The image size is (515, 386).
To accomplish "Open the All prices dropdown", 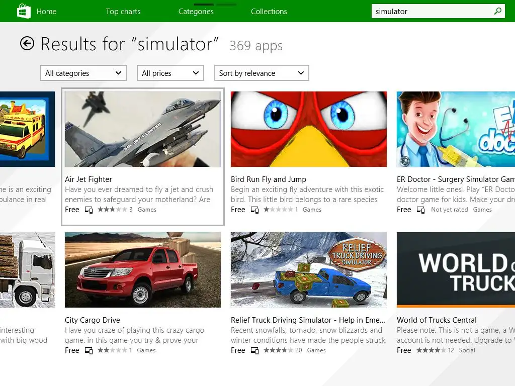I will [x=170, y=73].
